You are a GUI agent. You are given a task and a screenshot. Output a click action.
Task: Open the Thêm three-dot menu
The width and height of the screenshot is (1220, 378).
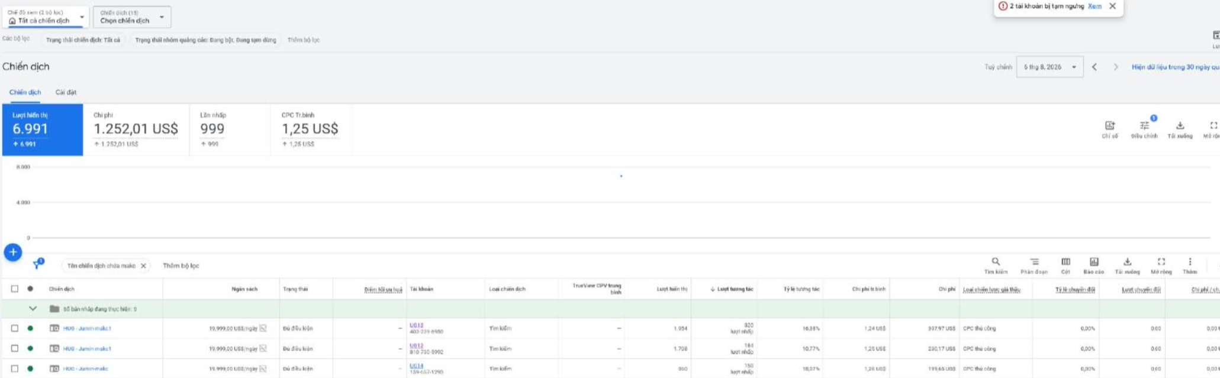(1190, 266)
